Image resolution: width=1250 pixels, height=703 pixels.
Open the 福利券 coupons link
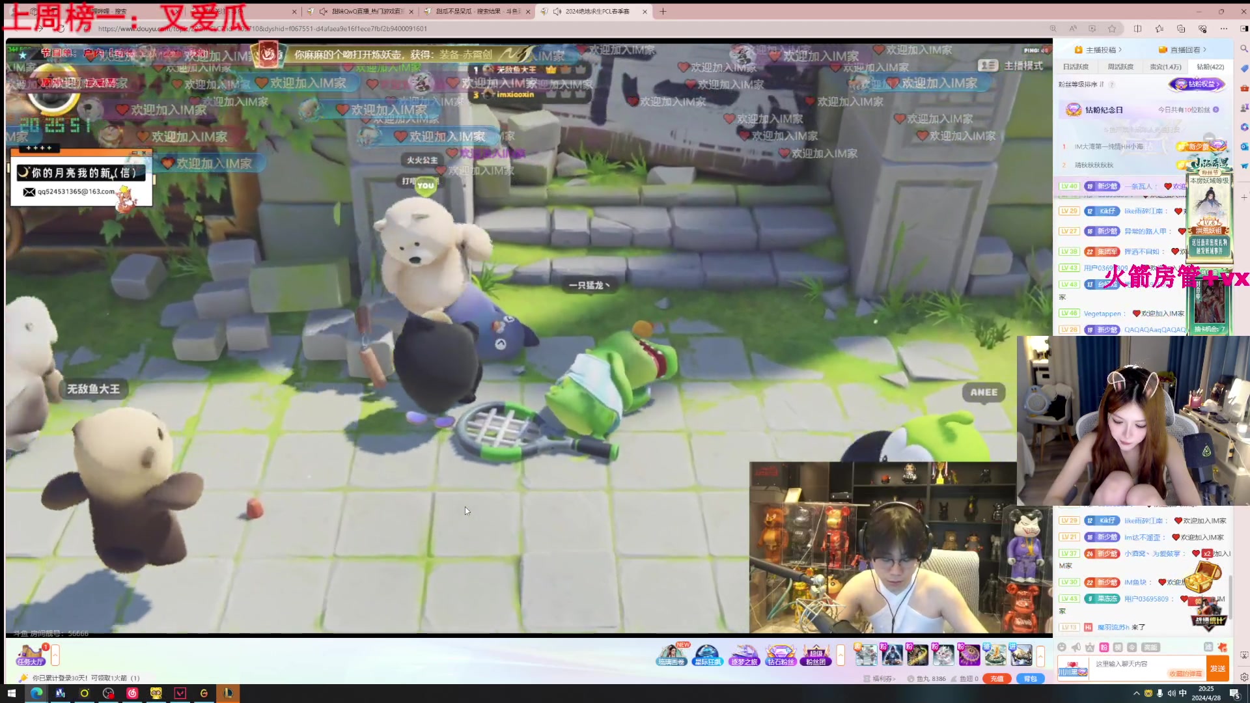coord(880,678)
